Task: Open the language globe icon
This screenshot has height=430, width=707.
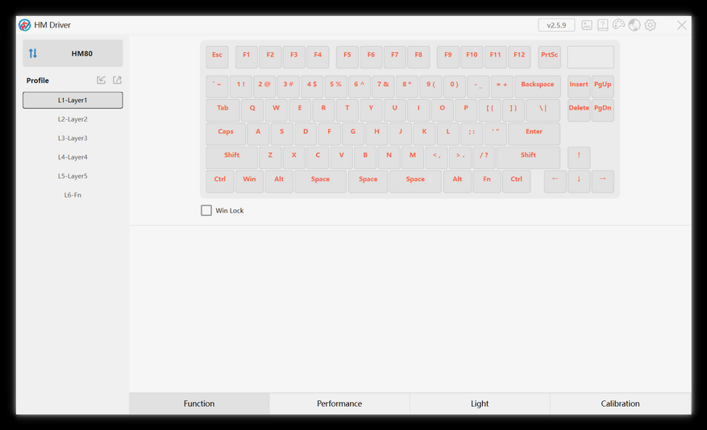Action: pyautogui.click(x=634, y=25)
